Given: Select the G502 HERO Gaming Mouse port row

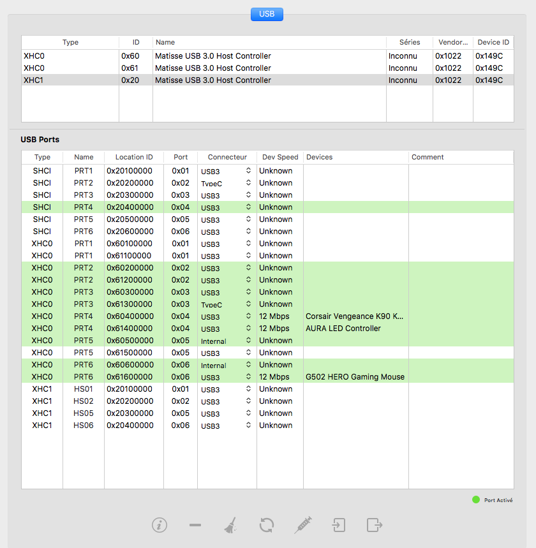Looking at the screenshot, I should point(355,377).
